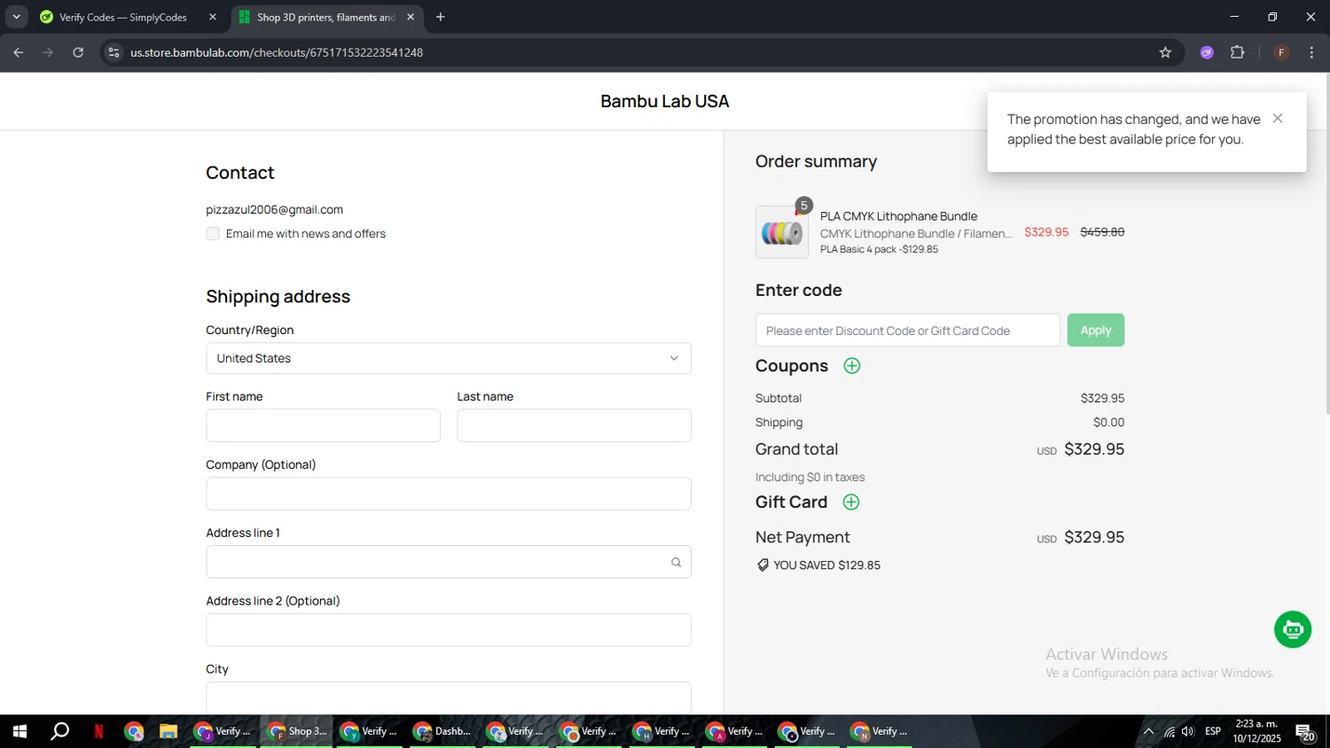Close the Shop 3D printers tab

411,17
